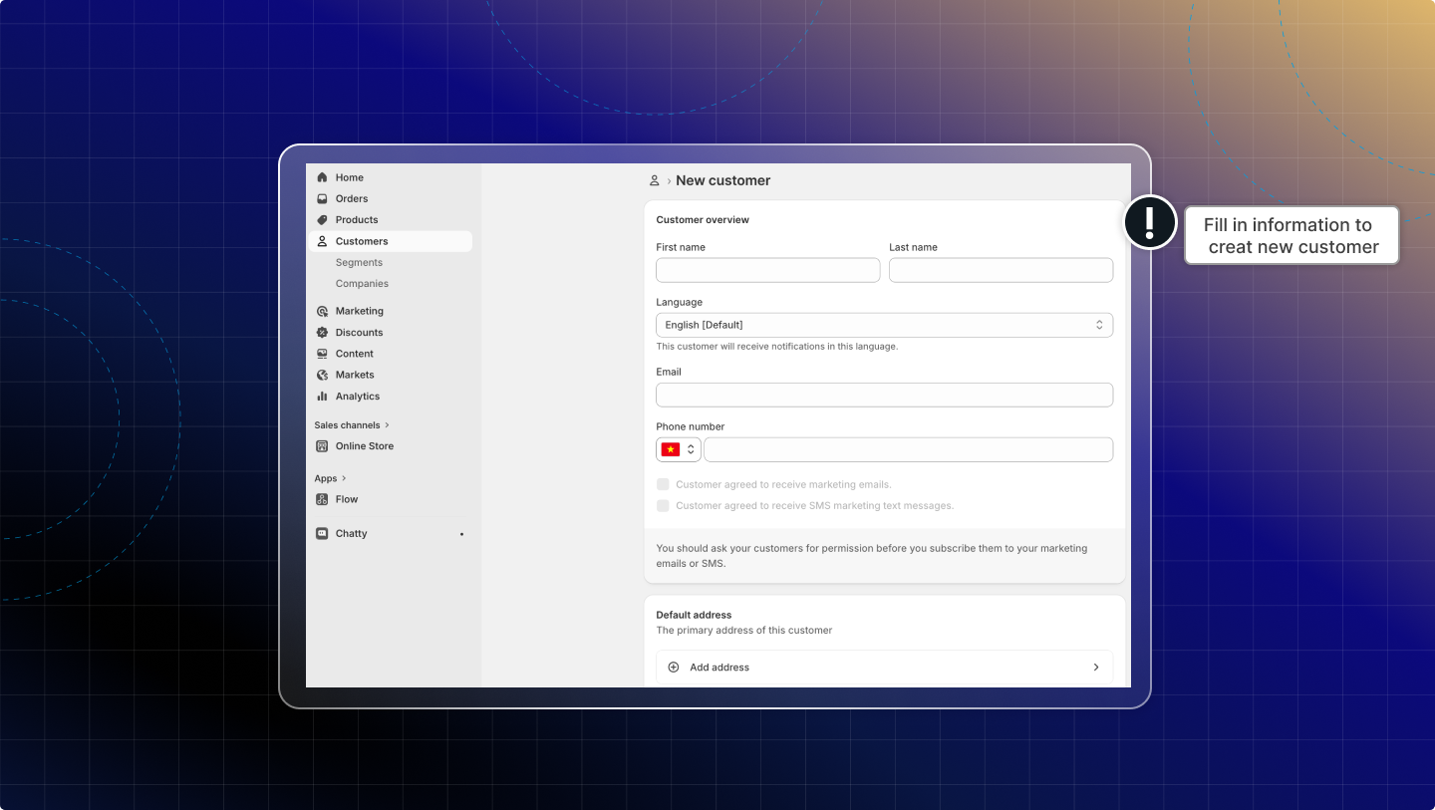Click the Home icon in sidebar
The image size is (1435, 810).
(322, 177)
